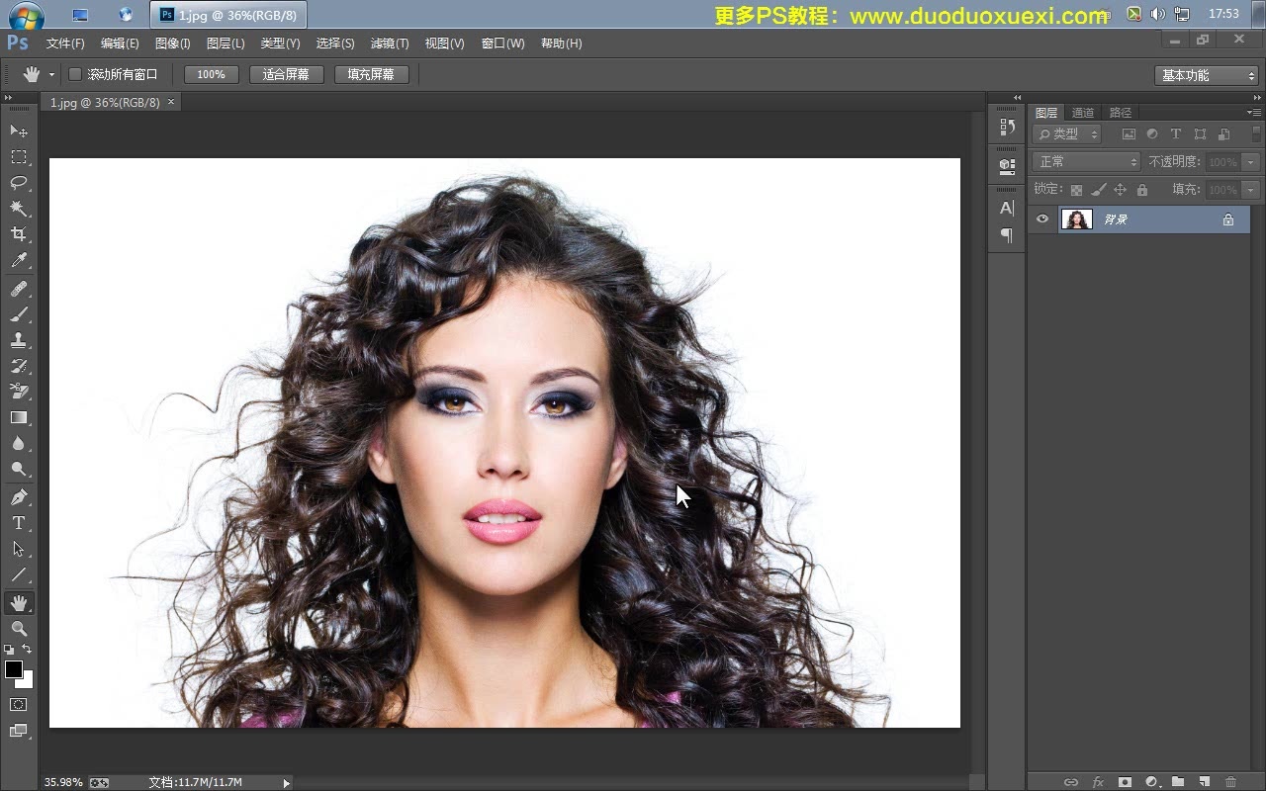The image size is (1266, 791).
Task: Select the History Brush tool
Action: tap(19, 366)
